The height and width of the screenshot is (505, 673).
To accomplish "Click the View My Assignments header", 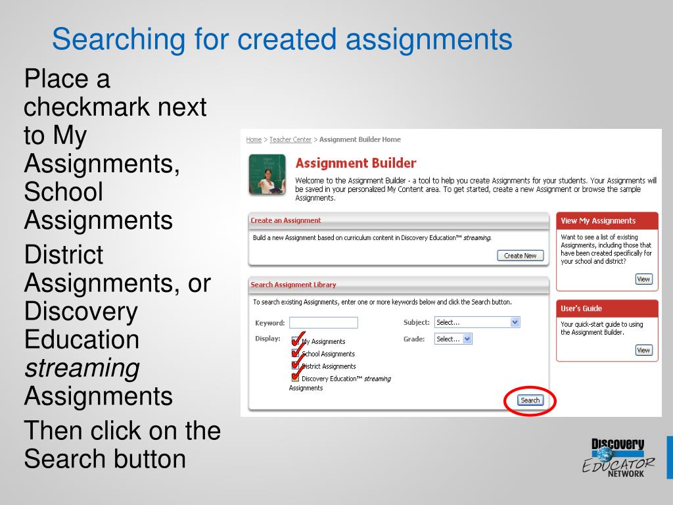I will [x=607, y=221].
